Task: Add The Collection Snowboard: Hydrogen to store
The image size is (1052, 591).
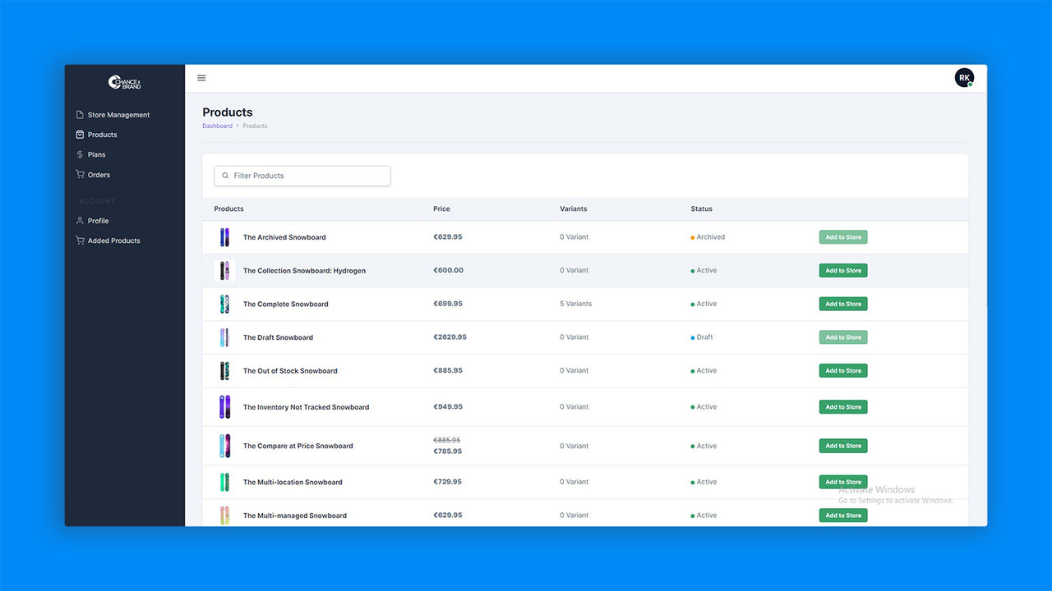Action: (843, 270)
